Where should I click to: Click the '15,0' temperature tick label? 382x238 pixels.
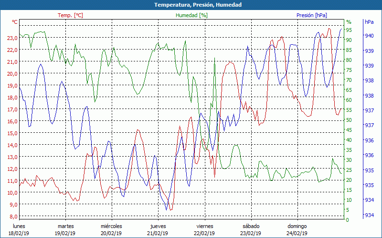12,133
